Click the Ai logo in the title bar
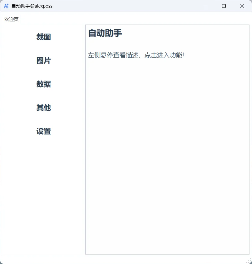The image size is (252, 264). [6, 6]
